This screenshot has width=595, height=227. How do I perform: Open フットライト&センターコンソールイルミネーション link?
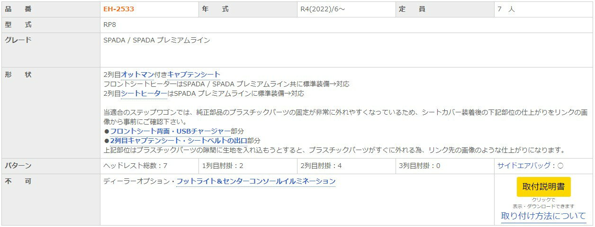click(256, 182)
